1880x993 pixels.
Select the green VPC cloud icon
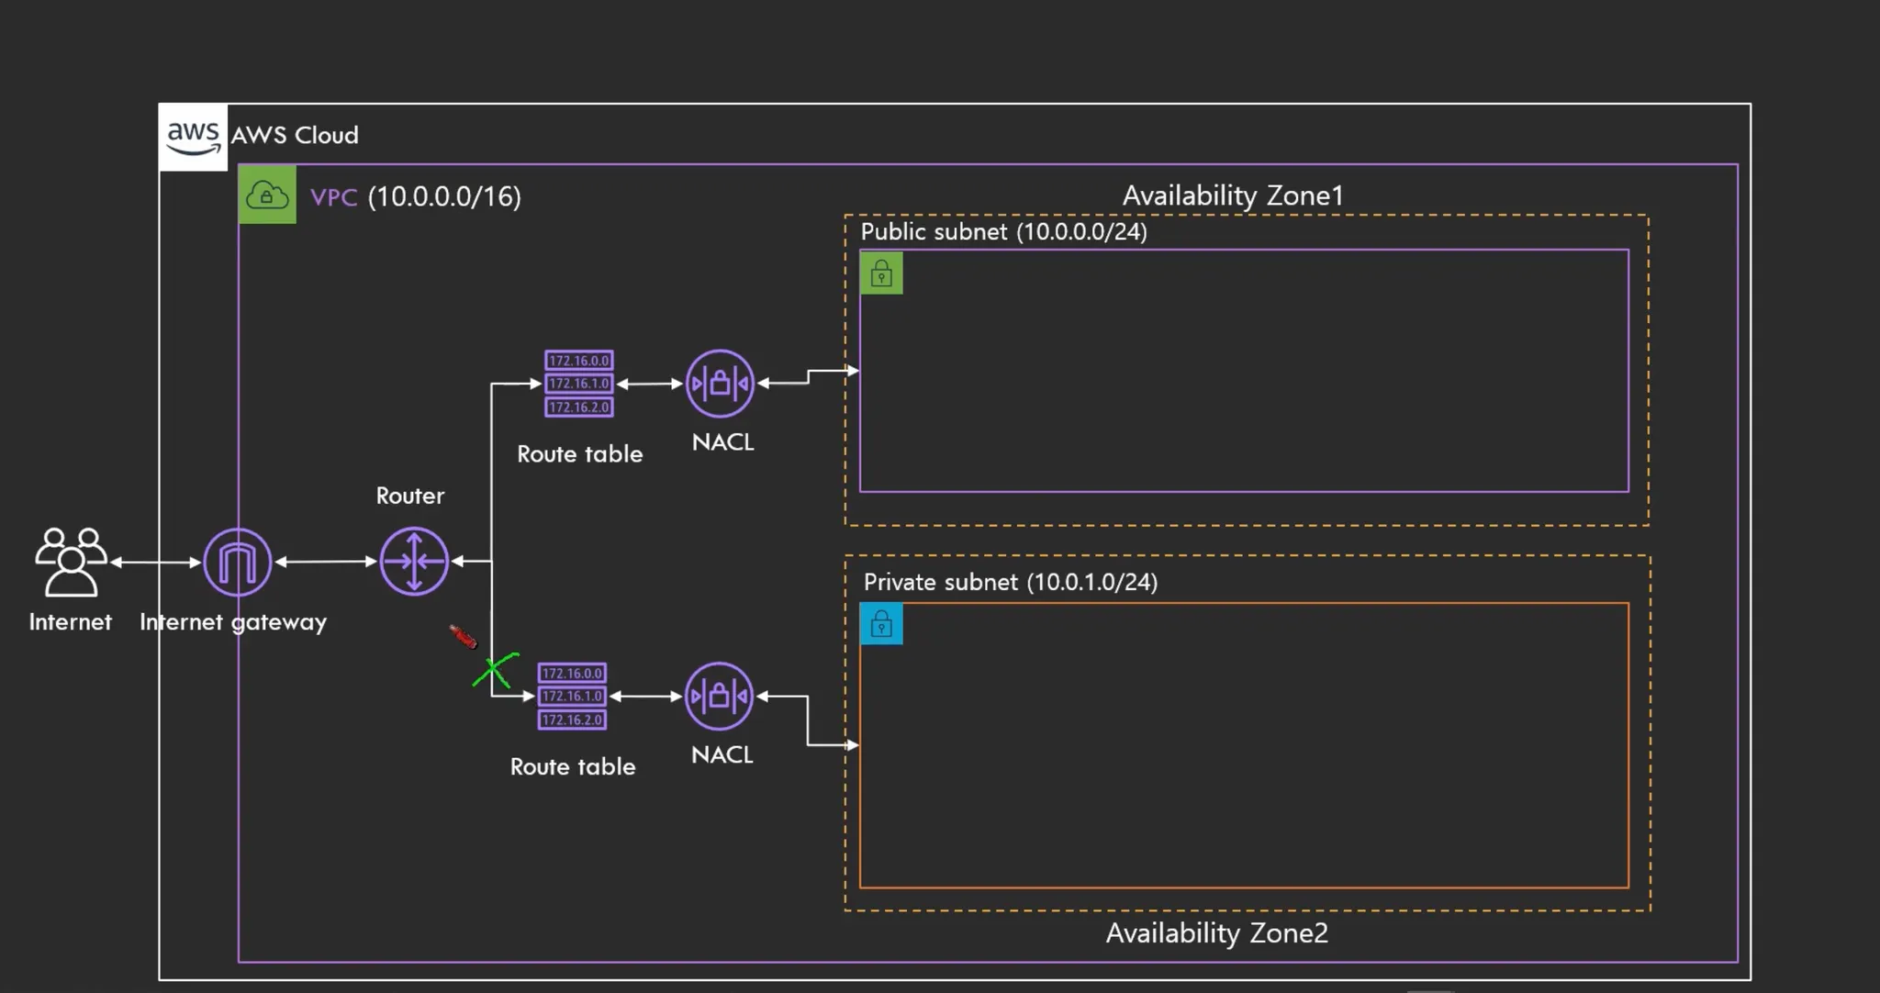click(x=267, y=195)
